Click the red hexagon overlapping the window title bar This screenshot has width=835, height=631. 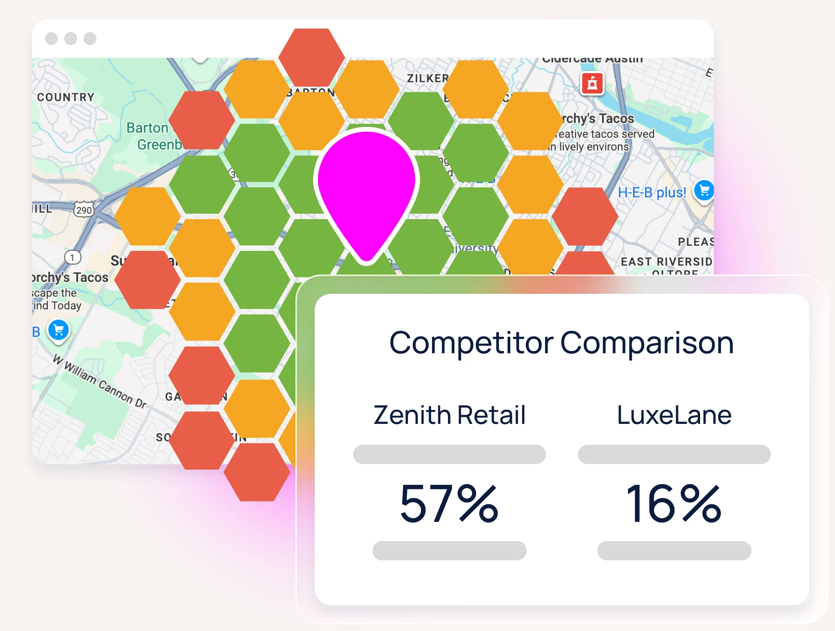(x=312, y=56)
